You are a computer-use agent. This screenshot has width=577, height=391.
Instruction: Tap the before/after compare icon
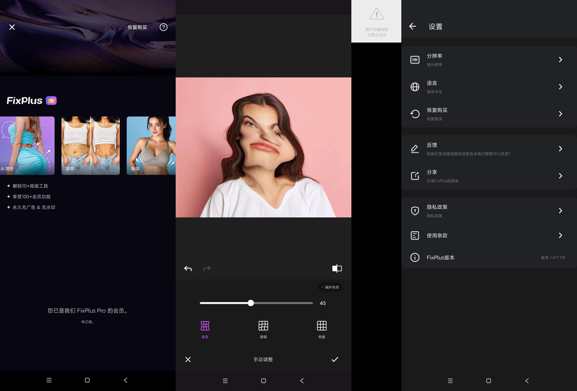click(337, 268)
